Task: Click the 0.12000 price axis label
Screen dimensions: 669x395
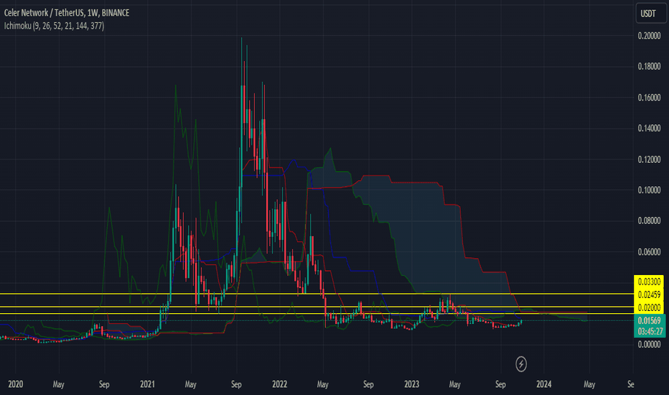Action: pos(649,159)
